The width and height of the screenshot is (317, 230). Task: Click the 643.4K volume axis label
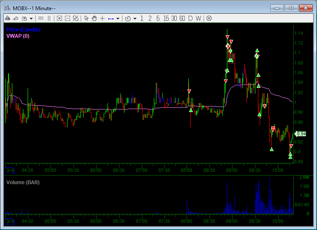click(302, 205)
